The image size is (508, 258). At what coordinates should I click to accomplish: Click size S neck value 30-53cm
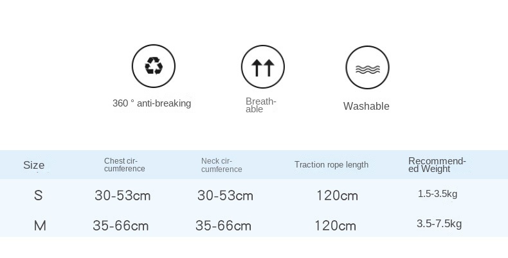[x=225, y=196]
